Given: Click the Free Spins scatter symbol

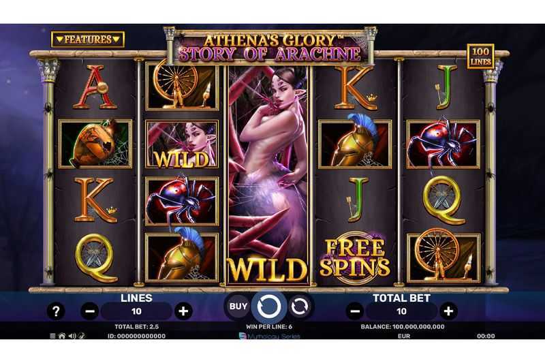Looking at the screenshot, I should pos(355,257).
